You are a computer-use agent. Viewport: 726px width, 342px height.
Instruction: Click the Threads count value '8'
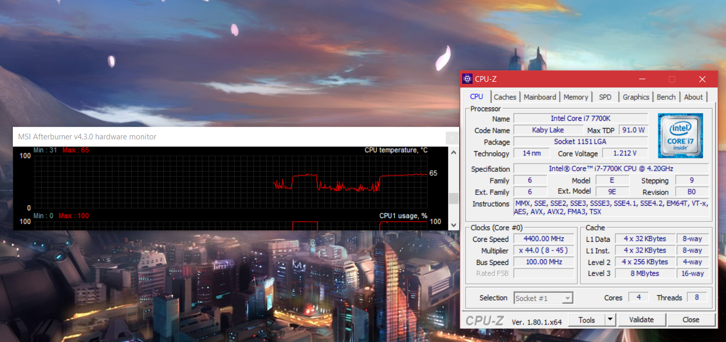point(697,297)
